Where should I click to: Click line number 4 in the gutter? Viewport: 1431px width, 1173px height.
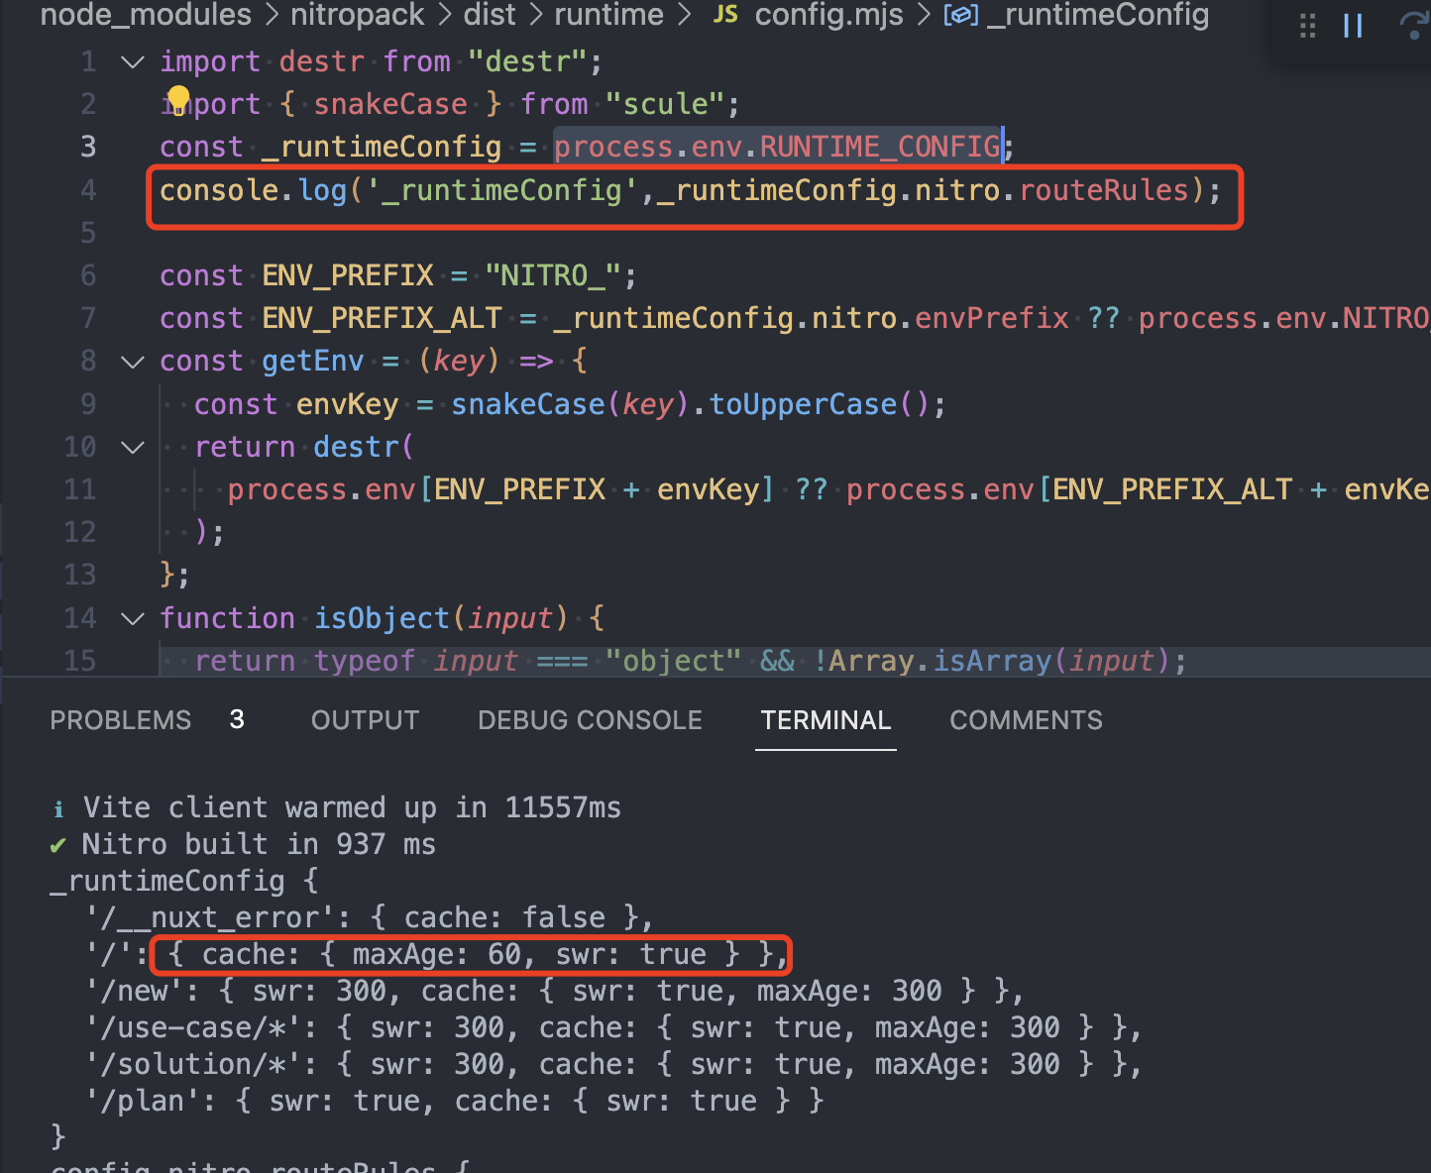tap(88, 189)
